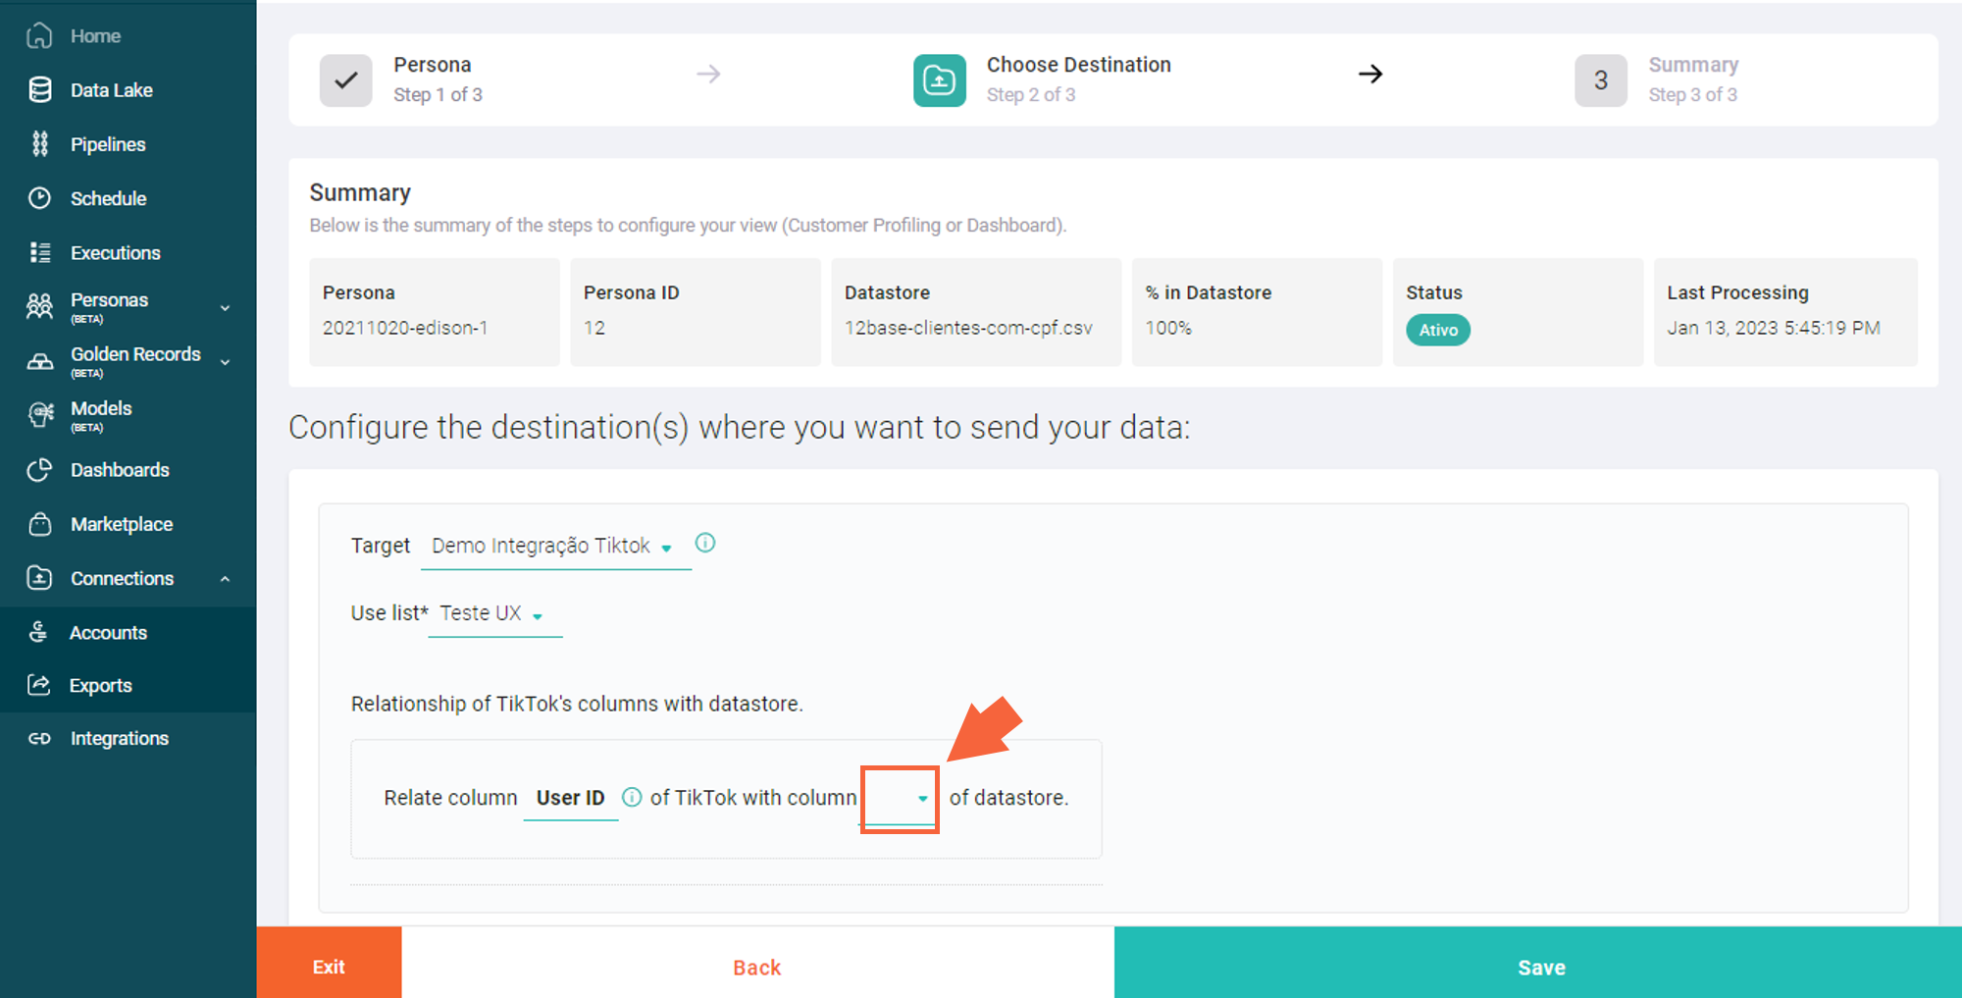
Task: Click the Models brain icon
Action: click(40, 415)
